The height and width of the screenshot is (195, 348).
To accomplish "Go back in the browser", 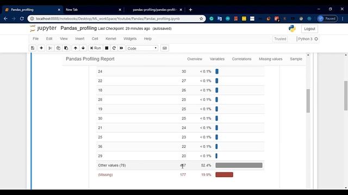I will click(x=5, y=19).
